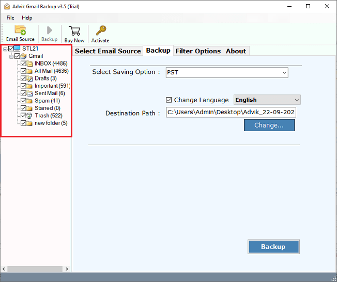Open the Help menu

point(27,18)
